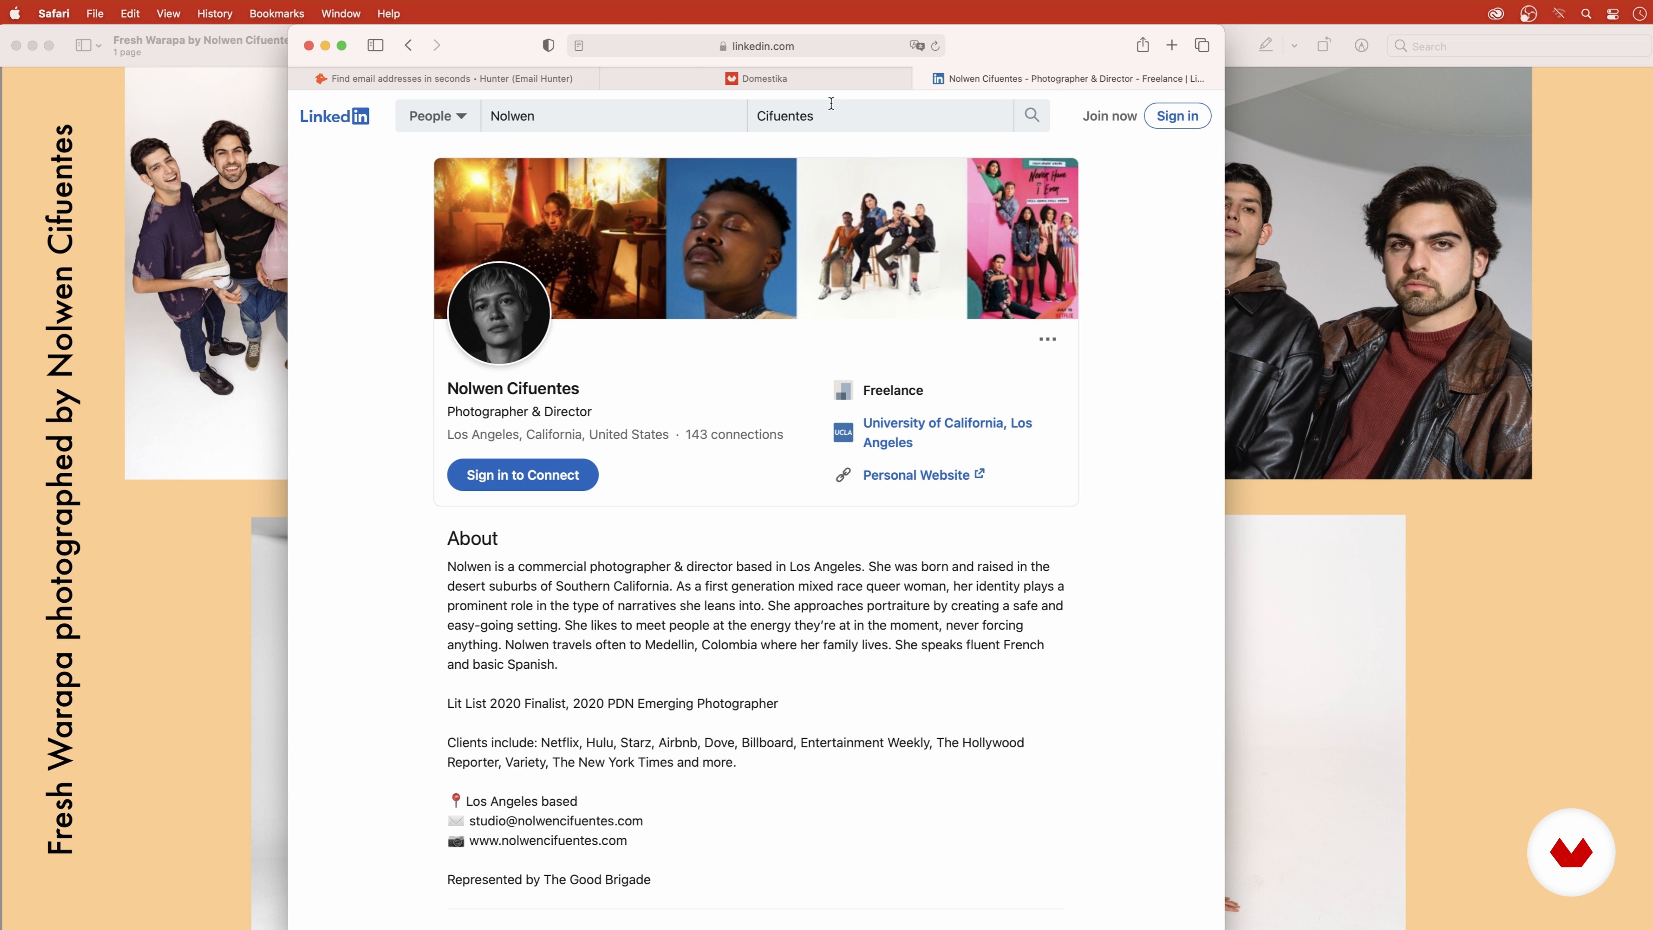The width and height of the screenshot is (1653, 930).
Task: Click Represented by The Good Brigade text
Action: tap(549, 880)
